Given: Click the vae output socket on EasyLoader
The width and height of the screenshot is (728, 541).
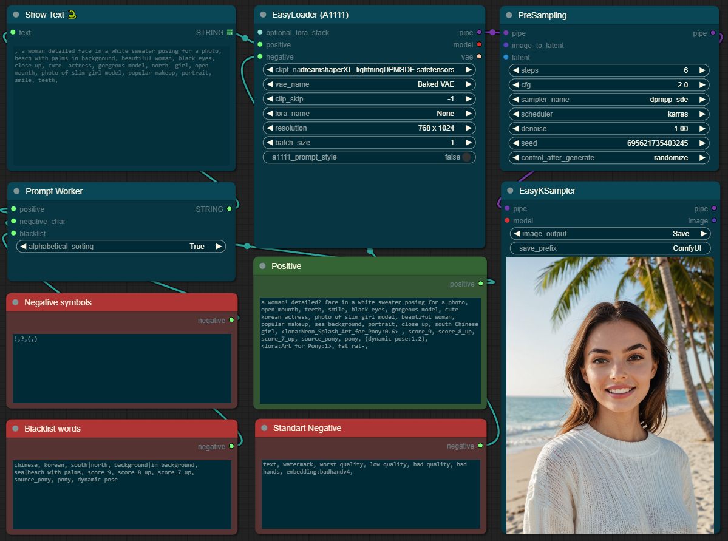Looking at the screenshot, I should coord(479,56).
